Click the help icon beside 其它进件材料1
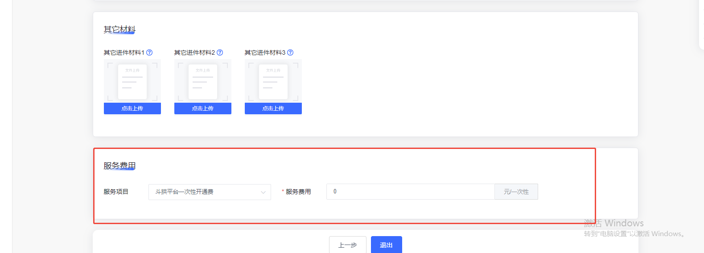Image resolution: width=704 pixels, height=253 pixels. pos(149,52)
